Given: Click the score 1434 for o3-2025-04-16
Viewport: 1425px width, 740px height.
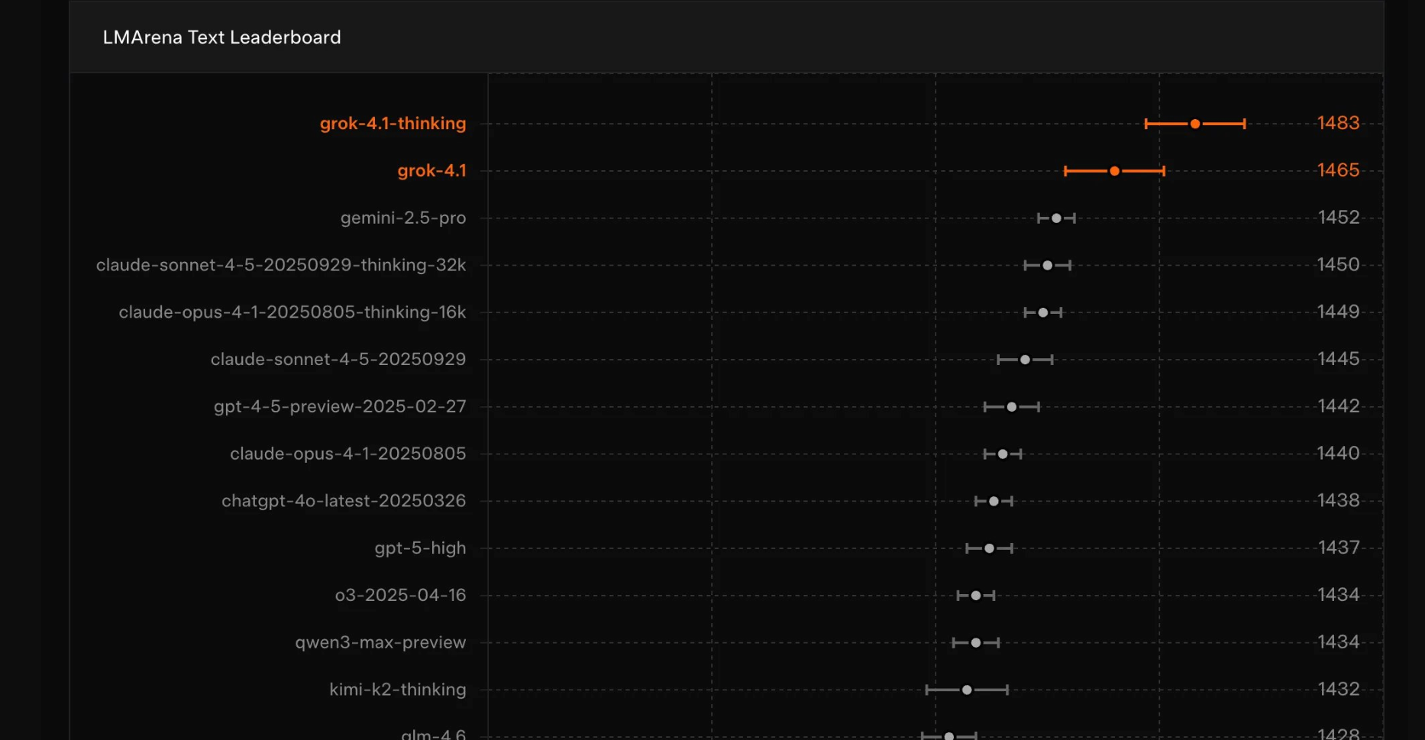Looking at the screenshot, I should (1339, 595).
